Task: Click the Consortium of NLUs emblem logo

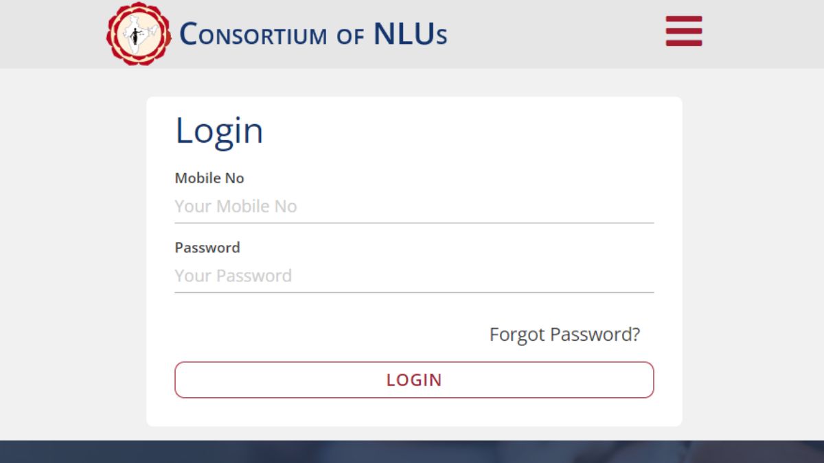Action: coord(138,34)
